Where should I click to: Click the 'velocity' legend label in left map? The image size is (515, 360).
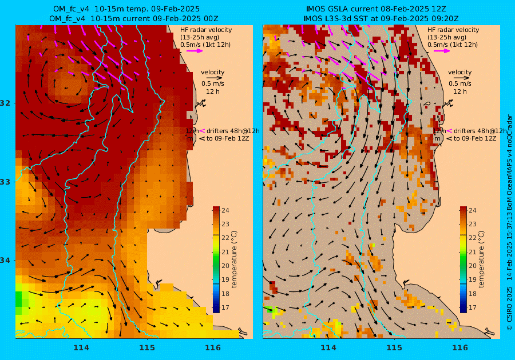212,72
